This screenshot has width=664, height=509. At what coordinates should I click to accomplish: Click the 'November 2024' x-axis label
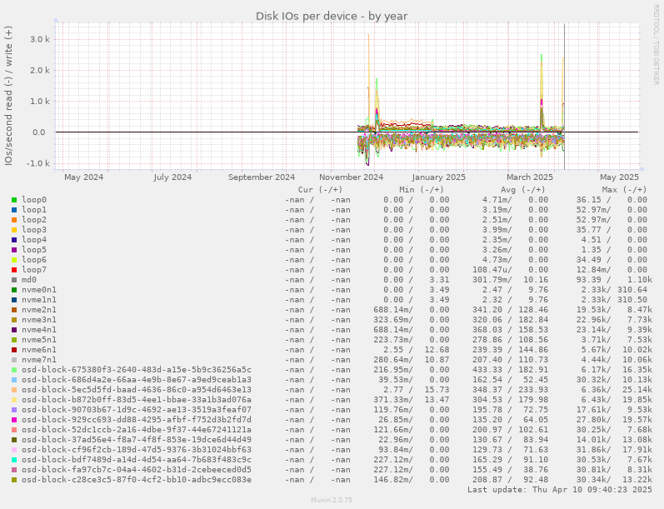351,177
